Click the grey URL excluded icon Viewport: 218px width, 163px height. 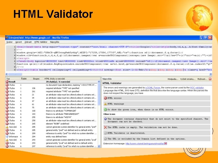click(x=105, y=139)
